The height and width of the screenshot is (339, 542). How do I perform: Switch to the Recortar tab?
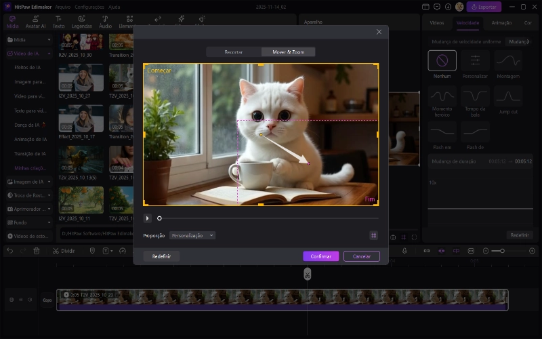[233, 52]
